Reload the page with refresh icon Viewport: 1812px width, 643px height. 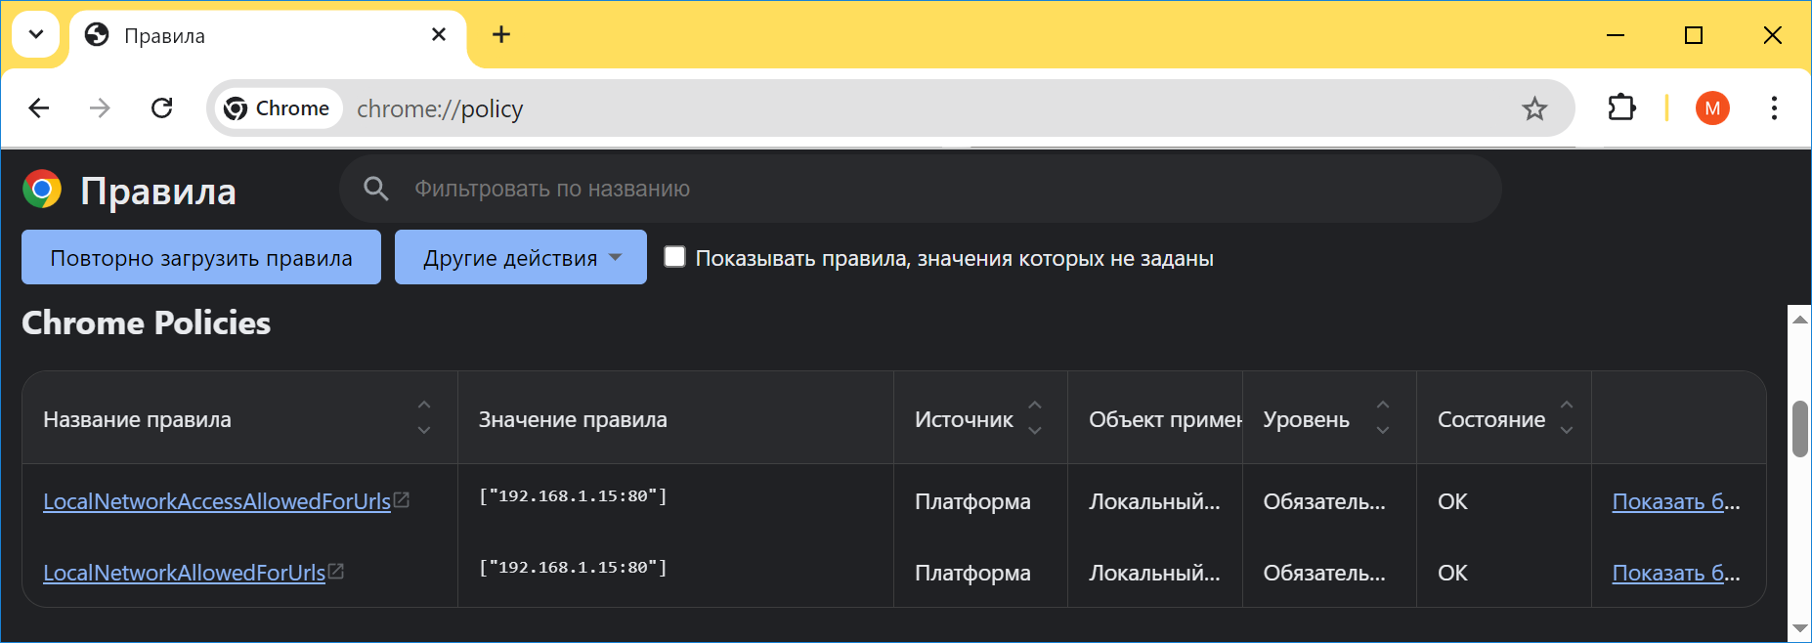point(162,108)
